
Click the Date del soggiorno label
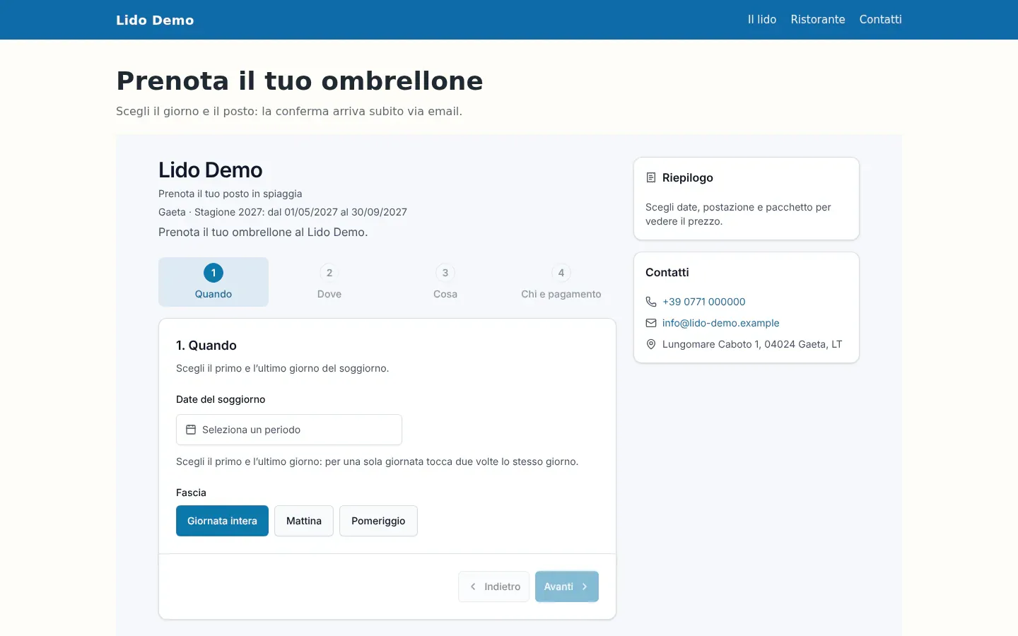click(x=221, y=399)
